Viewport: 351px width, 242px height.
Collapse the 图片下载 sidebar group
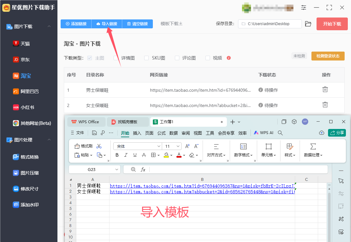[49, 26]
